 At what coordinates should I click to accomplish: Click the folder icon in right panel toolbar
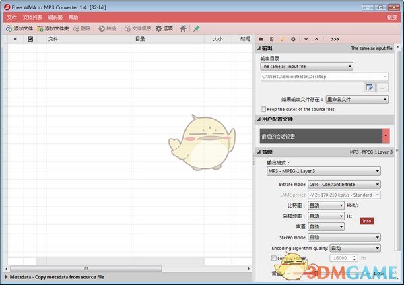(261, 39)
